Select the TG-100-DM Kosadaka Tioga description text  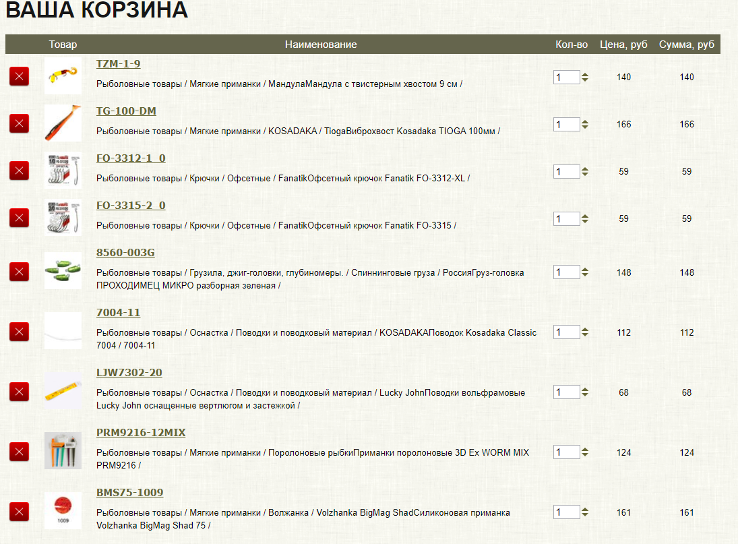coord(298,131)
